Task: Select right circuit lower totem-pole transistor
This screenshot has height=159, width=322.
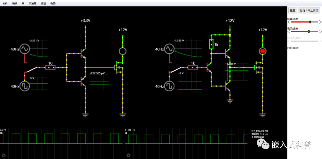Action: (x=227, y=86)
